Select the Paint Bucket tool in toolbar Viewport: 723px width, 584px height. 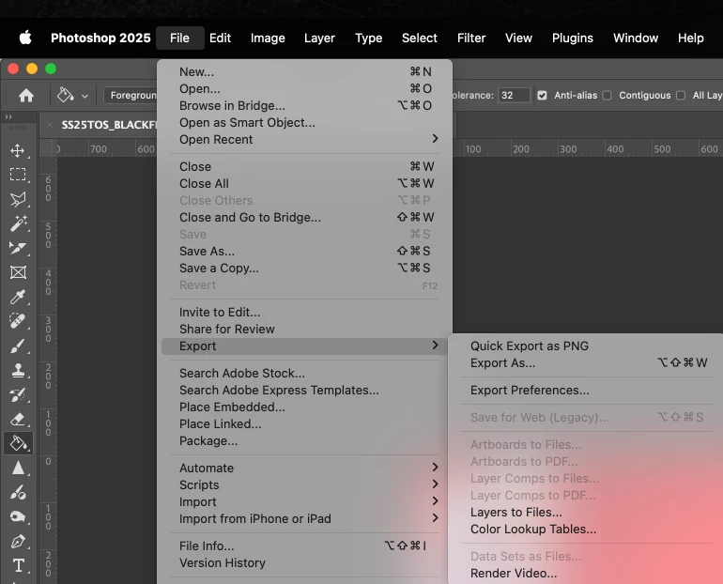click(x=18, y=443)
